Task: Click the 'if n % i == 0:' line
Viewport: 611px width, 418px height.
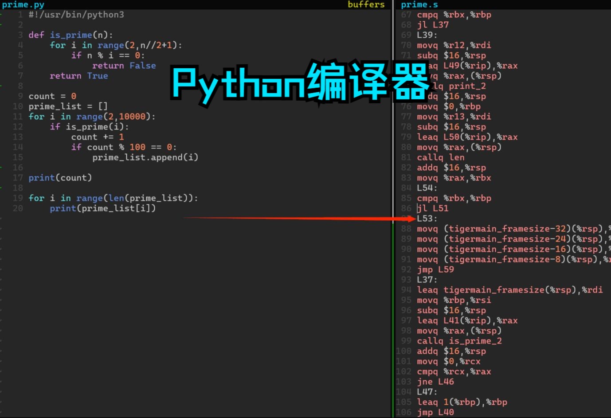Action: click(x=108, y=55)
